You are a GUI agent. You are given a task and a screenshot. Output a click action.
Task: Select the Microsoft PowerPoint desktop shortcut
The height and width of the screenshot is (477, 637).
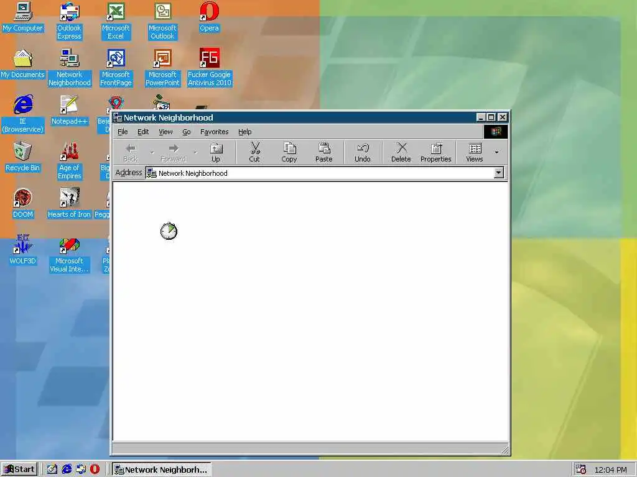[x=162, y=68]
